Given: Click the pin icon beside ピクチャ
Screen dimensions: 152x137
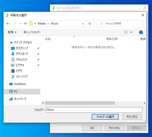Looking at the screenshot, I should [x=38, y=65].
